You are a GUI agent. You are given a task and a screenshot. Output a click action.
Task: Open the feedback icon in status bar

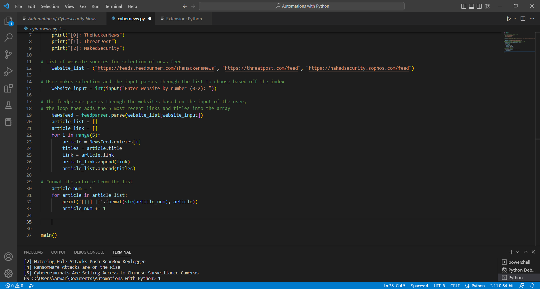[x=522, y=286]
